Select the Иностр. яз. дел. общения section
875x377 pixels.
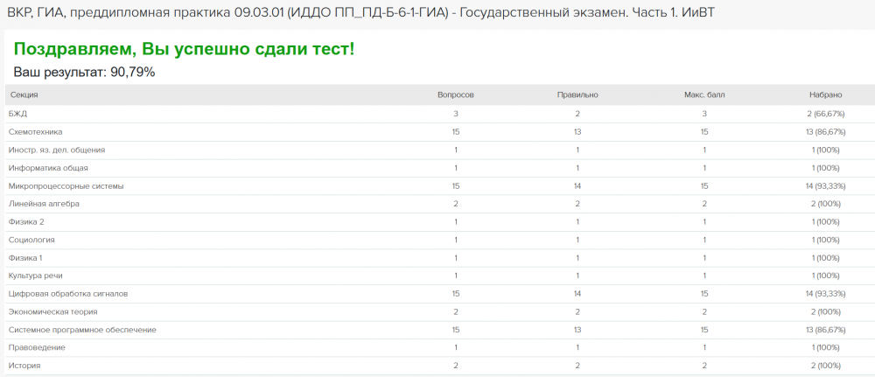56,150
